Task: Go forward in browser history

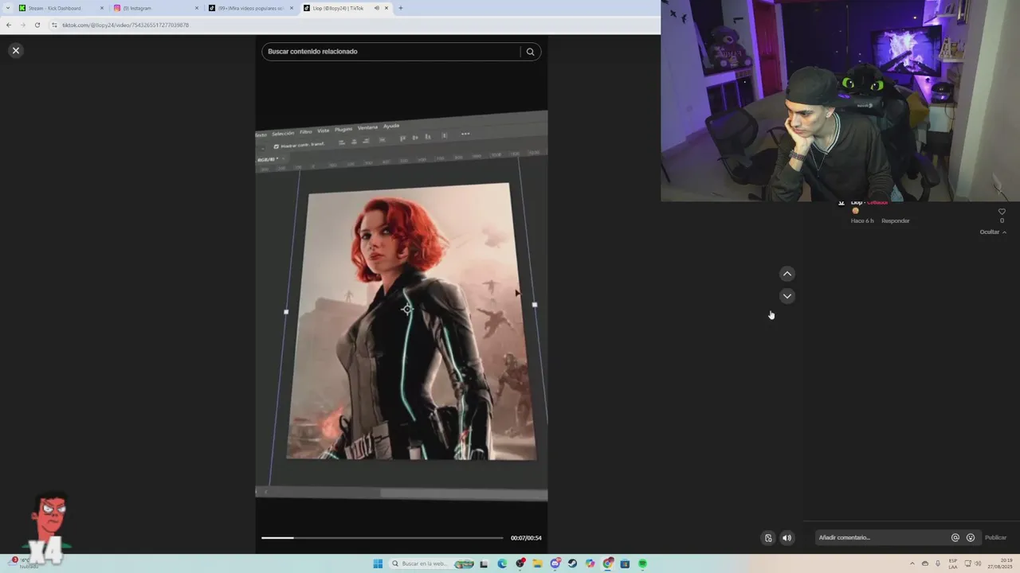Action: coord(22,25)
